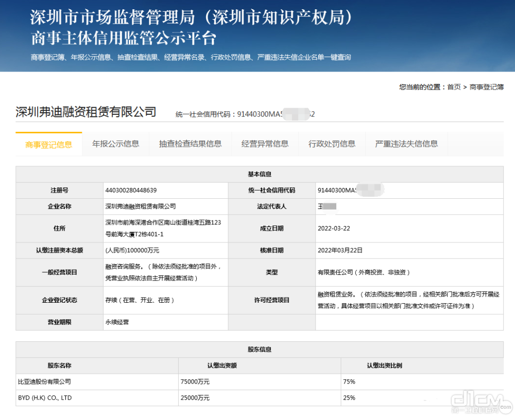Select founding date 2022-03-22
This screenshot has height=416, width=515.
(x=334, y=229)
